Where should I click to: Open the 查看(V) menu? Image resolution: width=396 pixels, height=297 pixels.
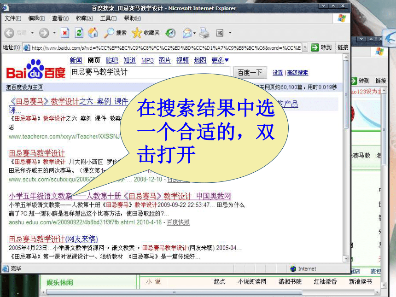click(60, 18)
